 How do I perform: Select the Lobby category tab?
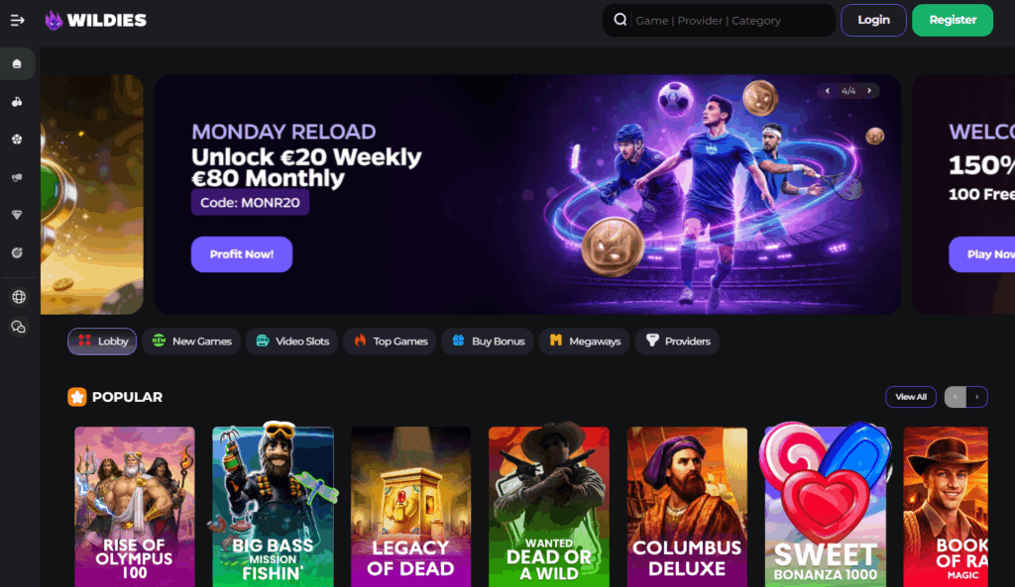tap(102, 342)
